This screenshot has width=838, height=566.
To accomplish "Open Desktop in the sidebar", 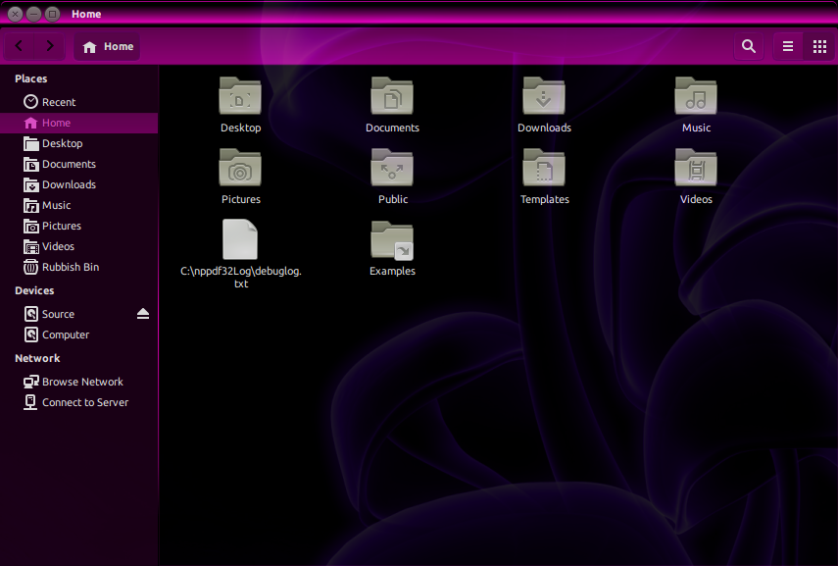I will 79,143.
